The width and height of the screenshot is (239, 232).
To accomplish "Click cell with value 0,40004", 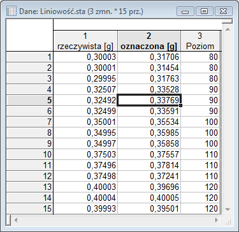I will (x=85, y=198).
